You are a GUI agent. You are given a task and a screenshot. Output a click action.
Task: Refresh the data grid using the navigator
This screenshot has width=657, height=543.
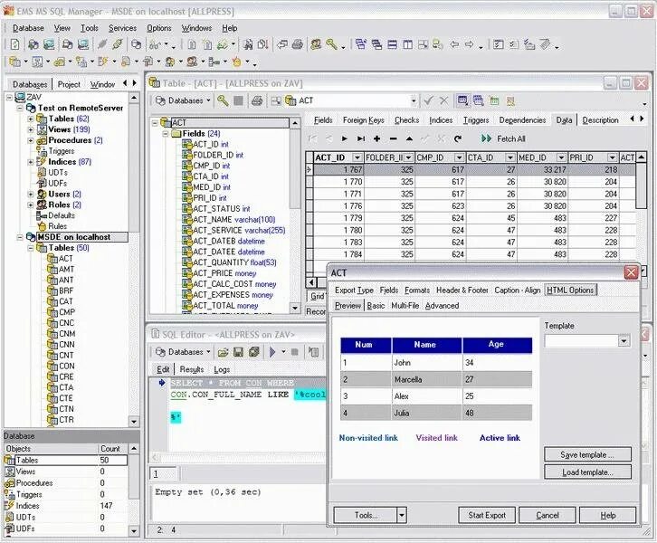tap(458, 138)
